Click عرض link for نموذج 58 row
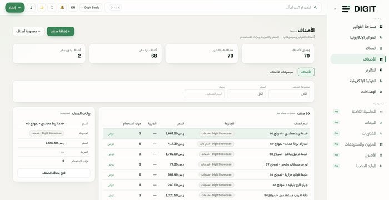This screenshot has width=389, height=200. 111,154
